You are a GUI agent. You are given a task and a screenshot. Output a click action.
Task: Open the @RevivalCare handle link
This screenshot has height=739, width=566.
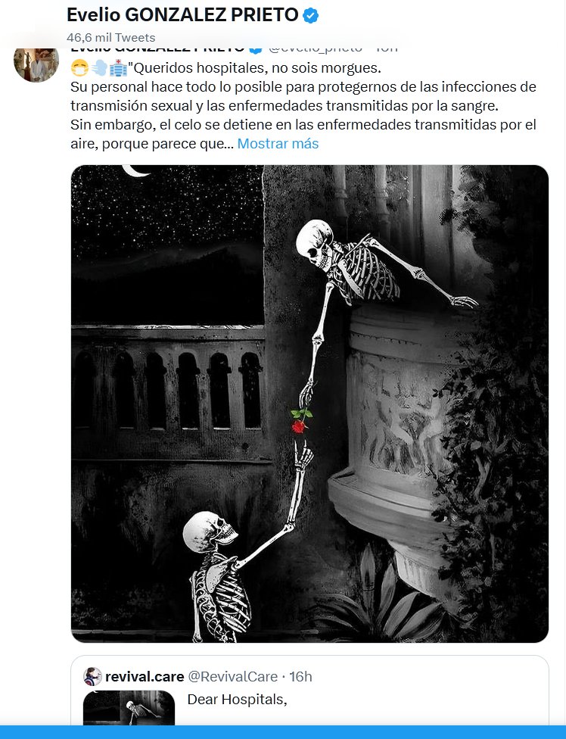point(232,676)
